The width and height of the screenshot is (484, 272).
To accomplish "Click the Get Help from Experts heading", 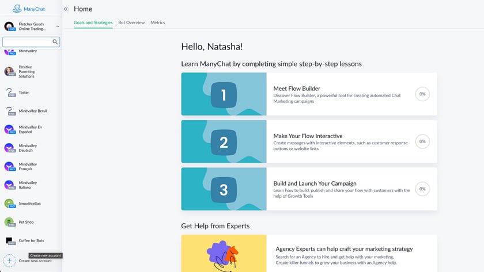I will tap(215, 226).
